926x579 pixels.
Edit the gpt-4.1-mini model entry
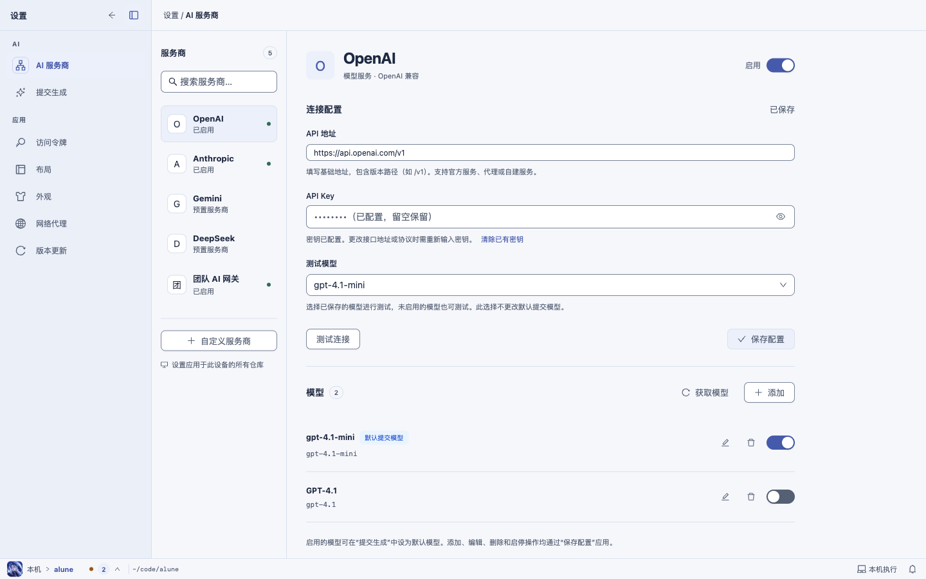725,443
